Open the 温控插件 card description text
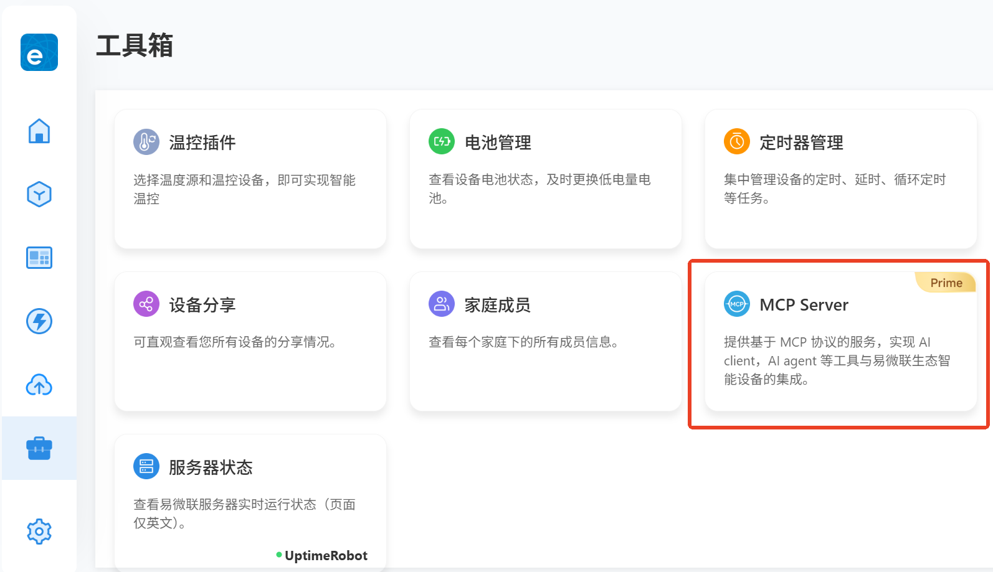The width and height of the screenshot is (993, 572). tap(244, 189)
